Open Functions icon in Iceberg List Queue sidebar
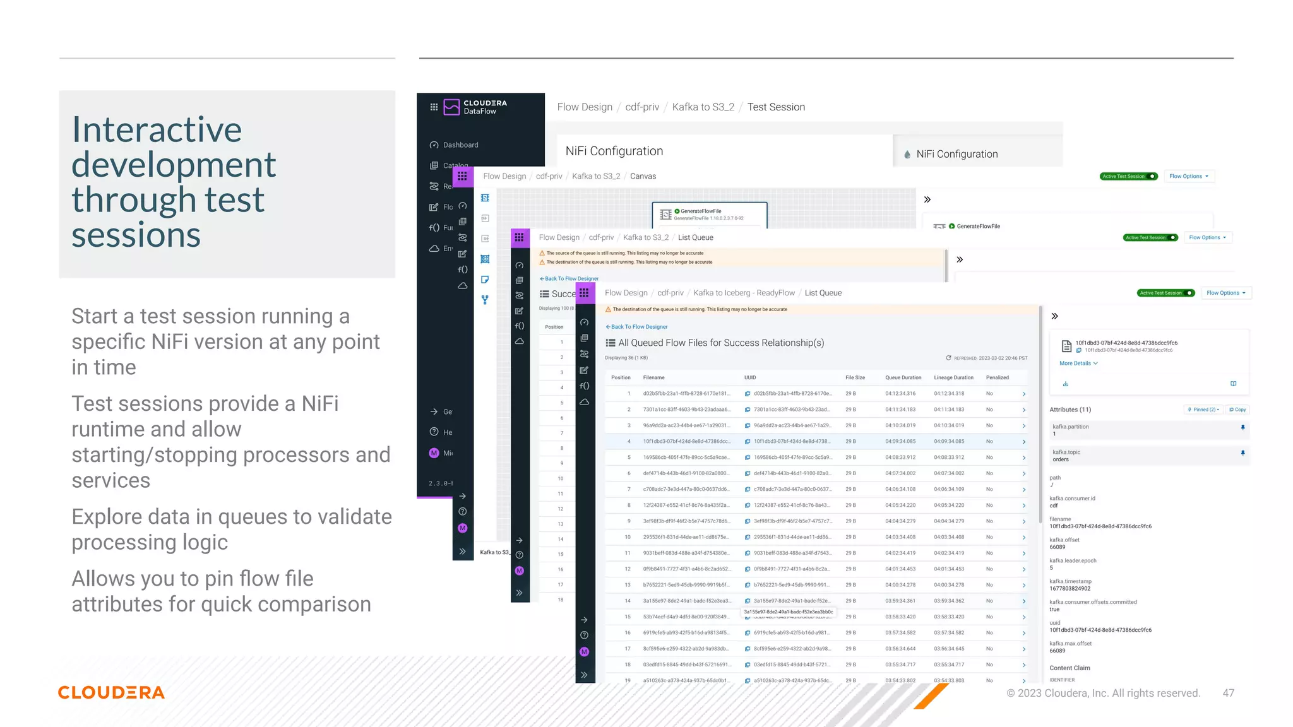1293x727 pixels. (585, 386)
